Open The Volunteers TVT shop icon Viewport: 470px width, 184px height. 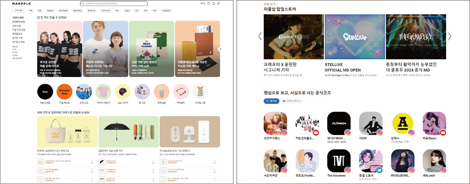[339, 161]
